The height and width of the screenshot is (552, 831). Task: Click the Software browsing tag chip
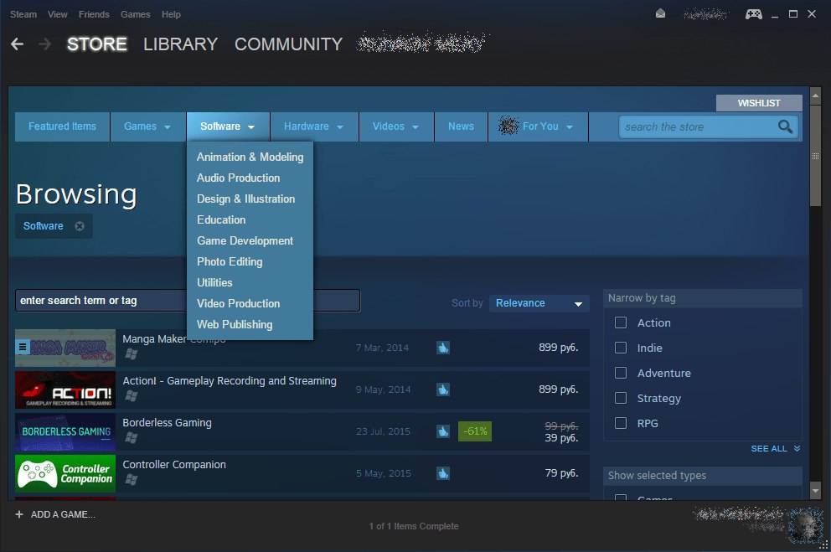(54, 226)
